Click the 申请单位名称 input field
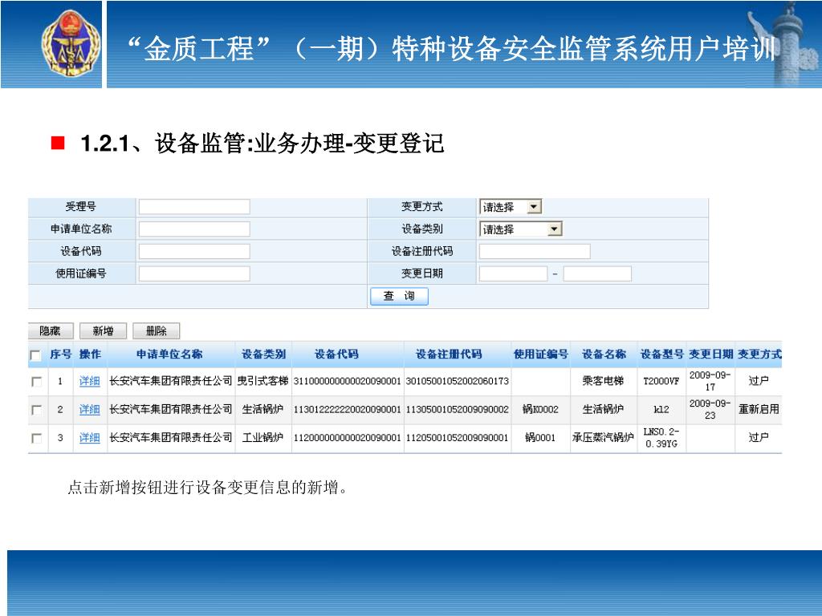Image resolution: width=822 pixels, height=616 pixels. [x=194, y=229]
